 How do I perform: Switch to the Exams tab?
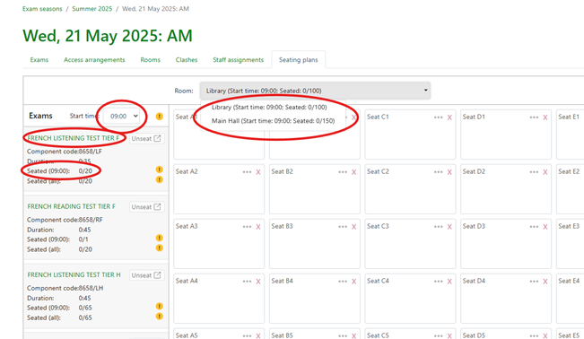[x=39, y=59]
